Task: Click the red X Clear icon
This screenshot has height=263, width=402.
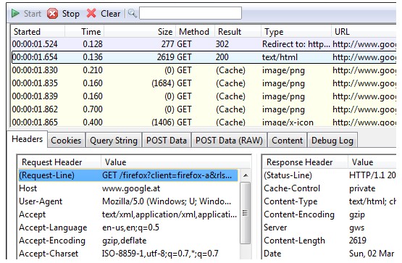Action: click(x=91, y=13)
